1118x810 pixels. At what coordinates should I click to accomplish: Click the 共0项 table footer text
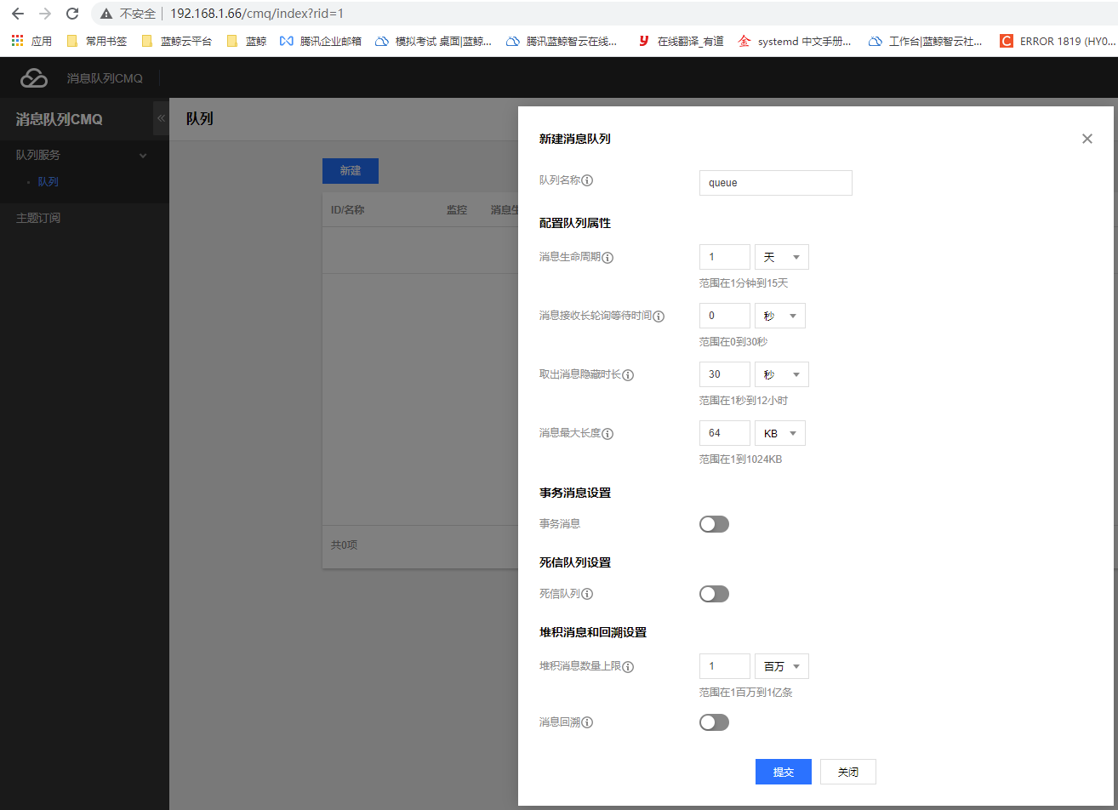click(344, 545)
